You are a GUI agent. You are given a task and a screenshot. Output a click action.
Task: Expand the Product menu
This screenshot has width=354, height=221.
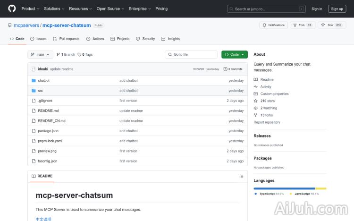tap(30, 8)
